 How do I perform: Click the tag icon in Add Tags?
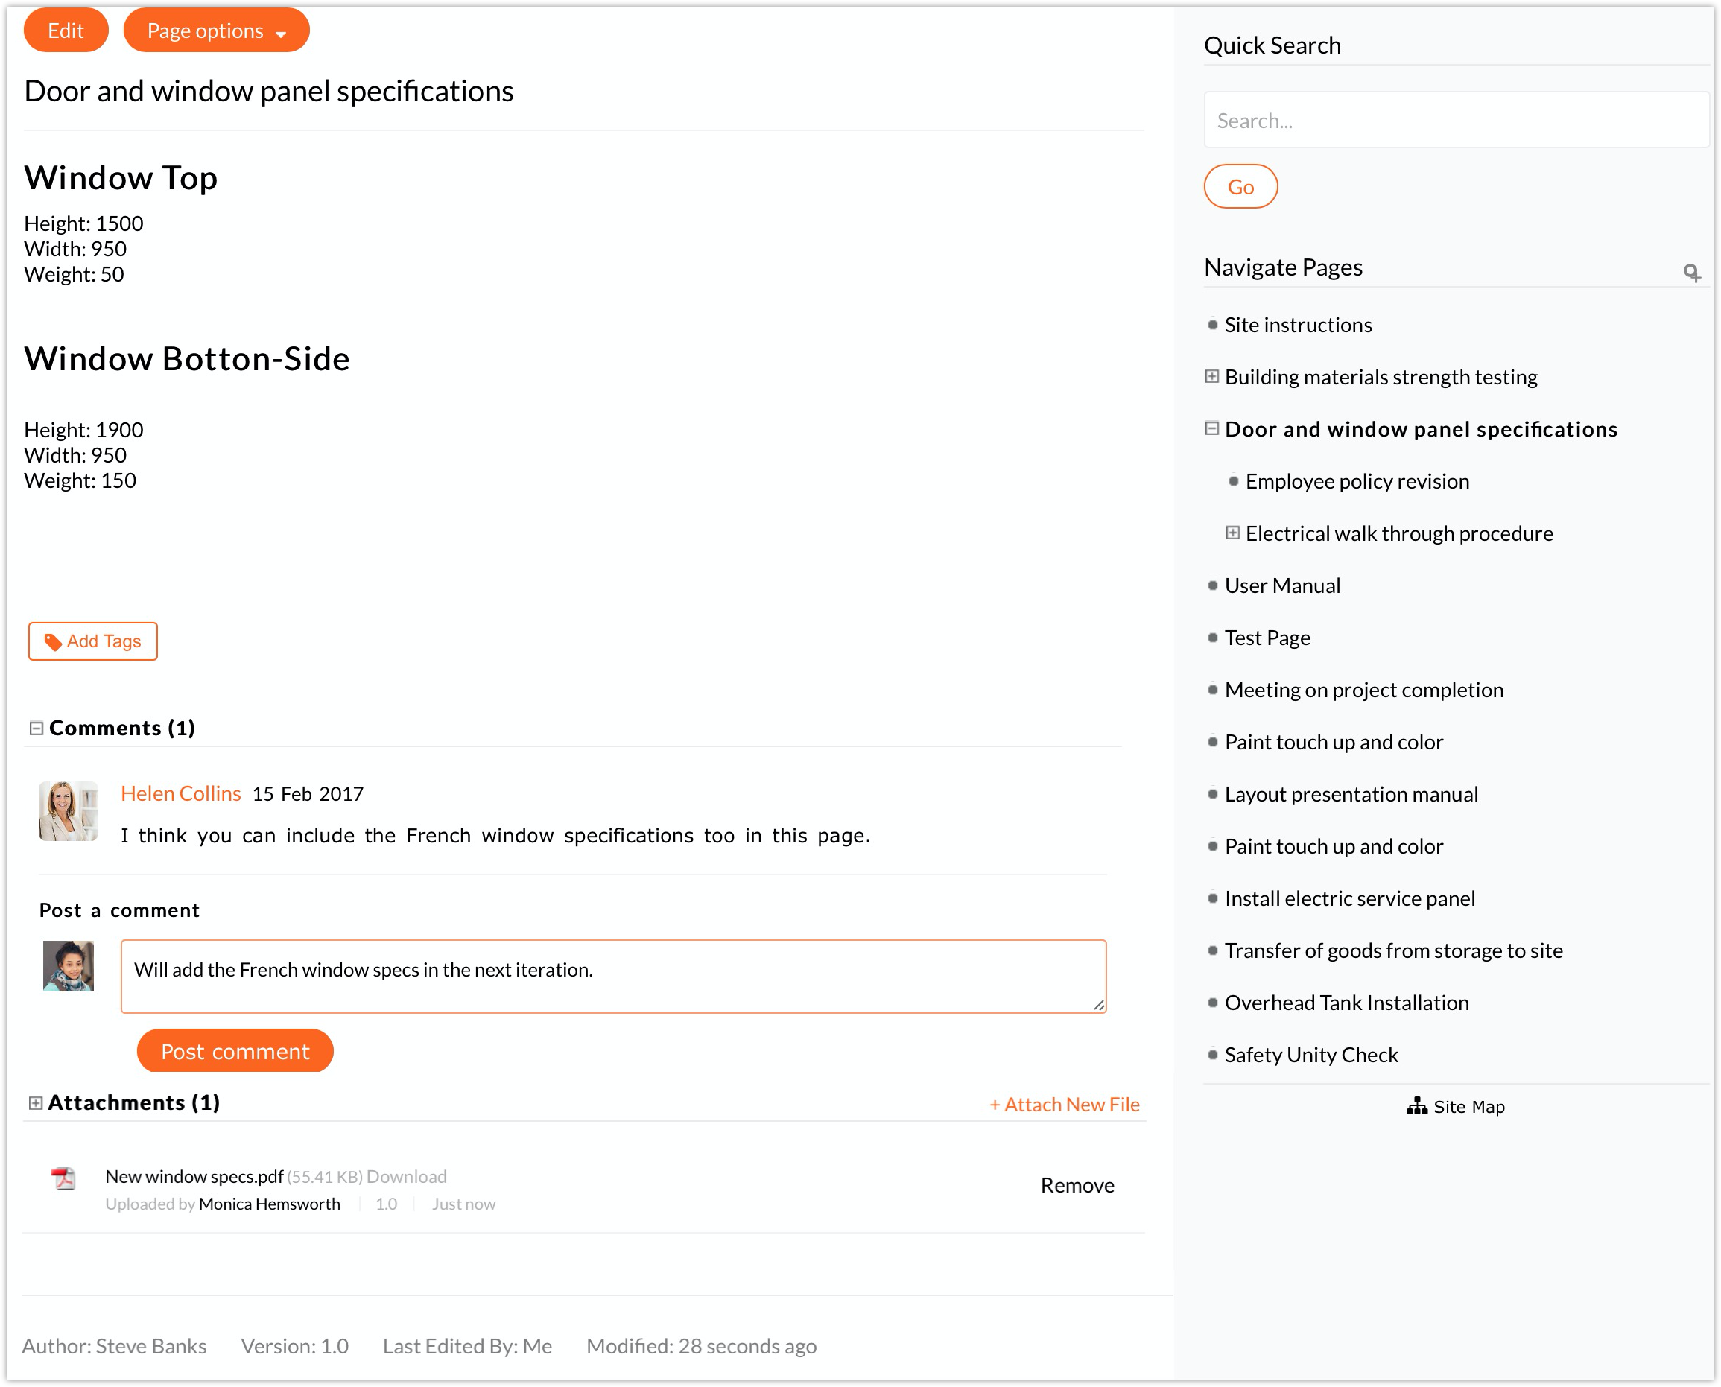pos(53,642)
